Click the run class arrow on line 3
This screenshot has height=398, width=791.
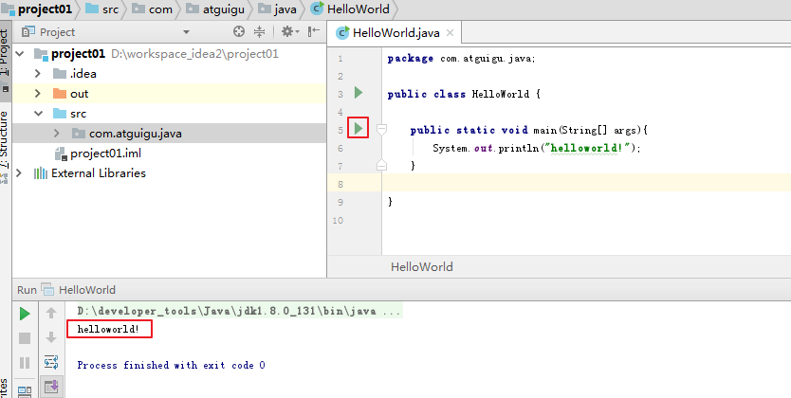(359, 93)
